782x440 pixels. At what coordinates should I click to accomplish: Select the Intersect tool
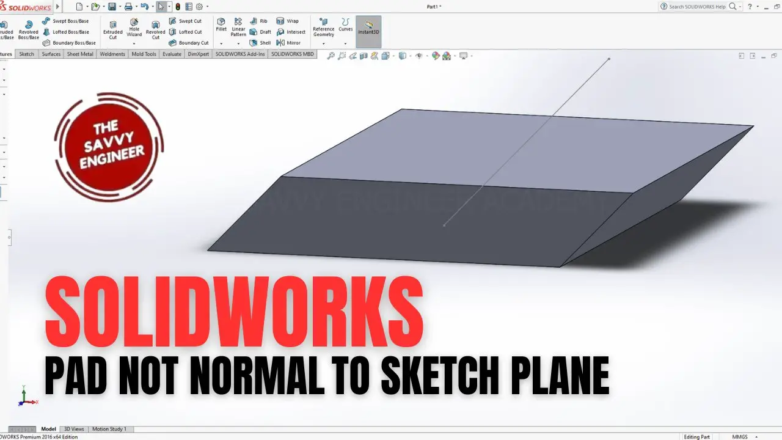(291, 32)
